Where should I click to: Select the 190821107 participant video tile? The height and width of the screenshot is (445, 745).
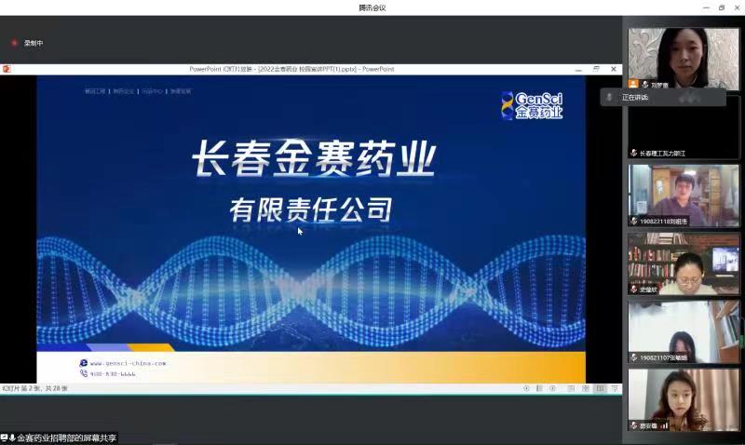pyautogui.click(x=684, y=331)
